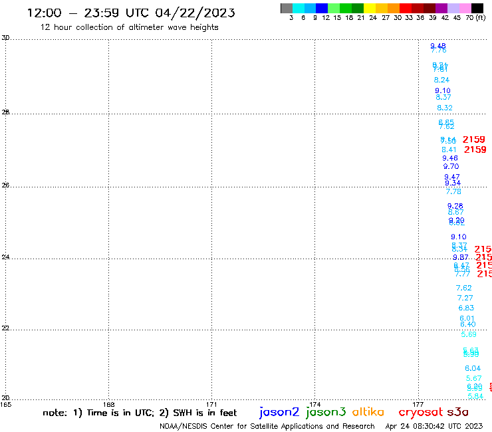
Task: Click the black swatch ending the legend
Action: click(477, 8)
